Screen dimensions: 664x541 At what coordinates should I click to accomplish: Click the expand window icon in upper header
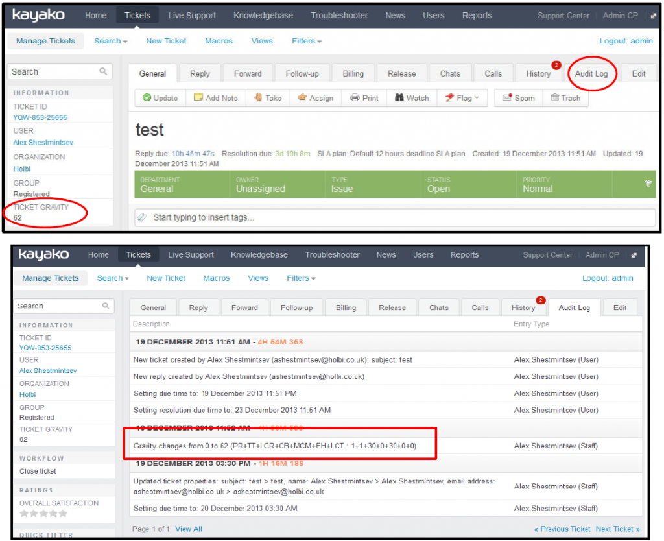pos(654,16)
